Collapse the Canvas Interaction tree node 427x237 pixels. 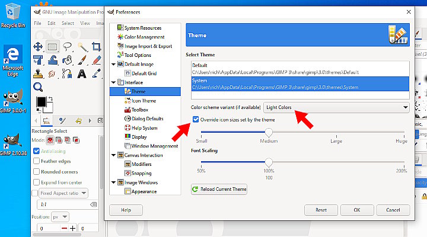(x=113, y=155)
